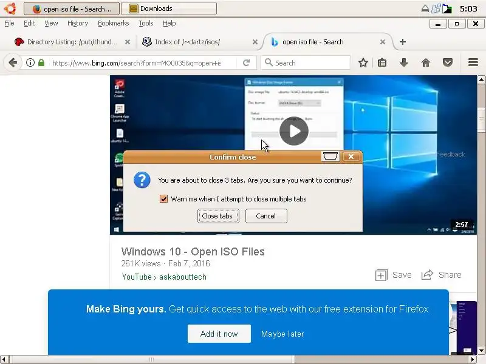The image size is (486, 364).
Task: Click the Add it now button
Action: [x=219, y=334]
